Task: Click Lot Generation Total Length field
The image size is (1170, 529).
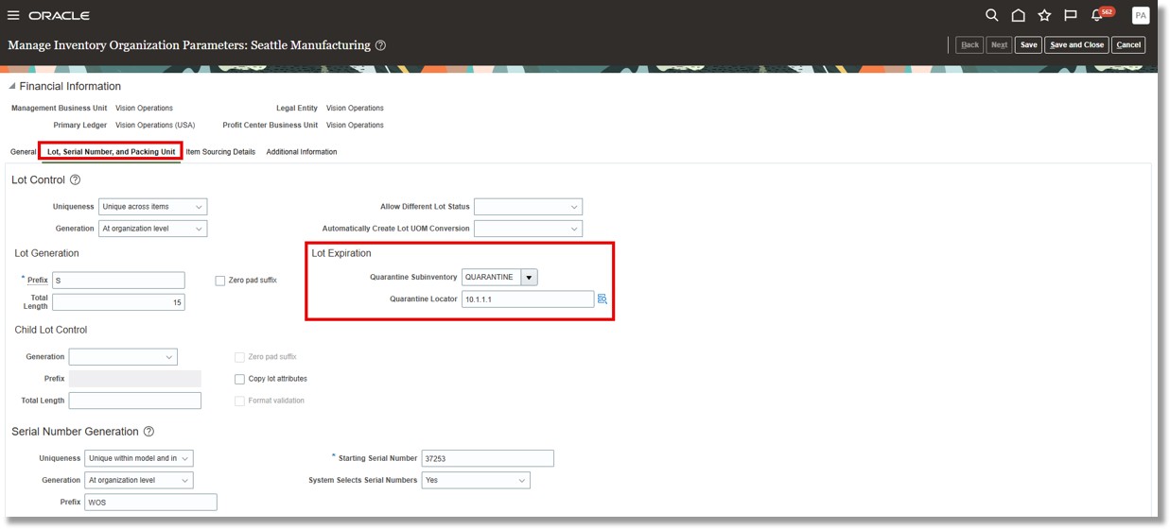Action: (x=118, y=302)
